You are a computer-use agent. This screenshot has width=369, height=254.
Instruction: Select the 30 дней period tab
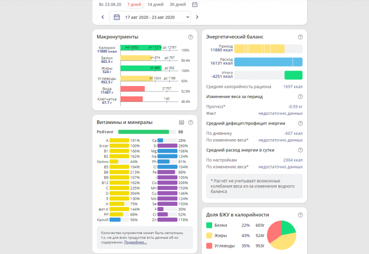[x=177, y=4]
